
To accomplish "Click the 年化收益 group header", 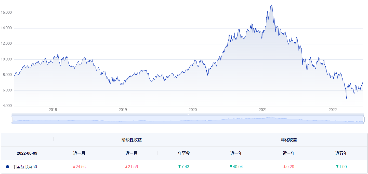I will click(289, 140).
